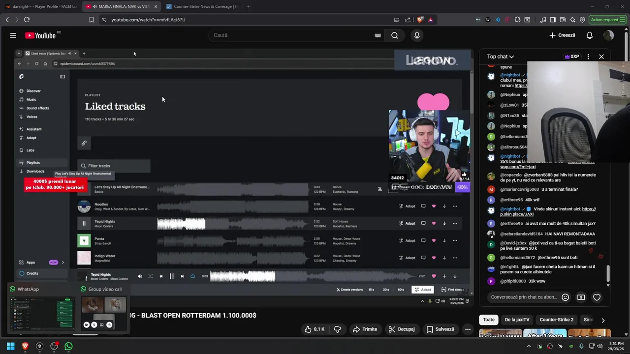Open the Brave VPN shield icon
Screen dimensions: 630x354
tap(582, 20)
